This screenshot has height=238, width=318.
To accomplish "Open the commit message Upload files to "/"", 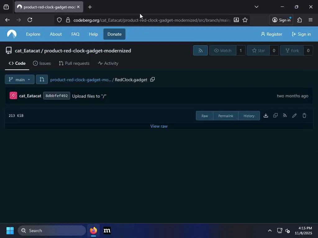I will [89, 96].
